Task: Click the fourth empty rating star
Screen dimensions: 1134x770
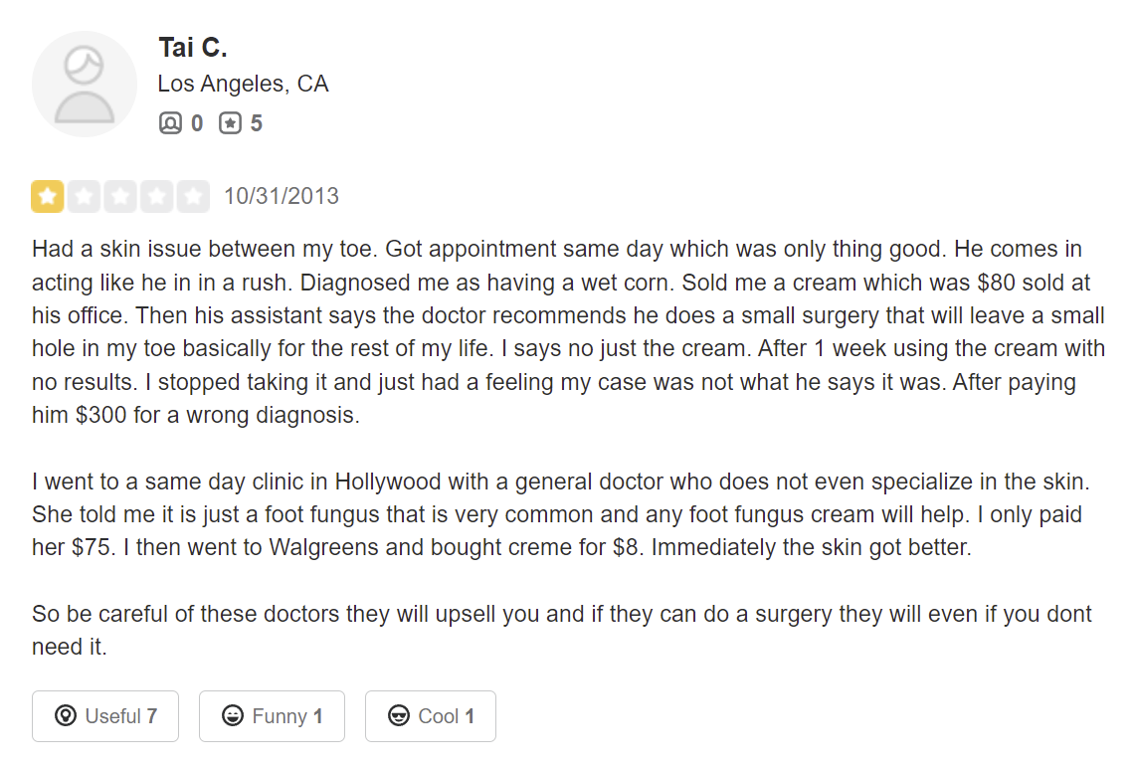Action: [157, 197]
